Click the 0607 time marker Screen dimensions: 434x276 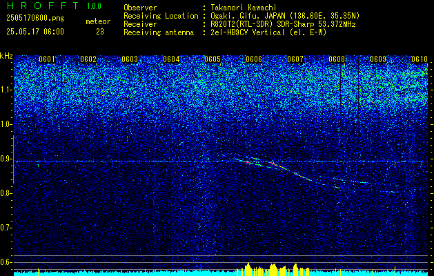(x=295, y=59)
